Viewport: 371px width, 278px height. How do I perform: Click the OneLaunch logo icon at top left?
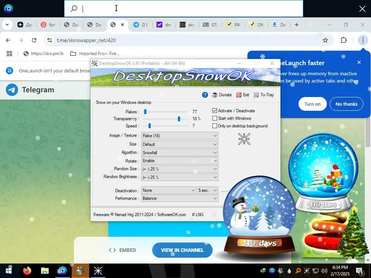[x=9, y=9]
